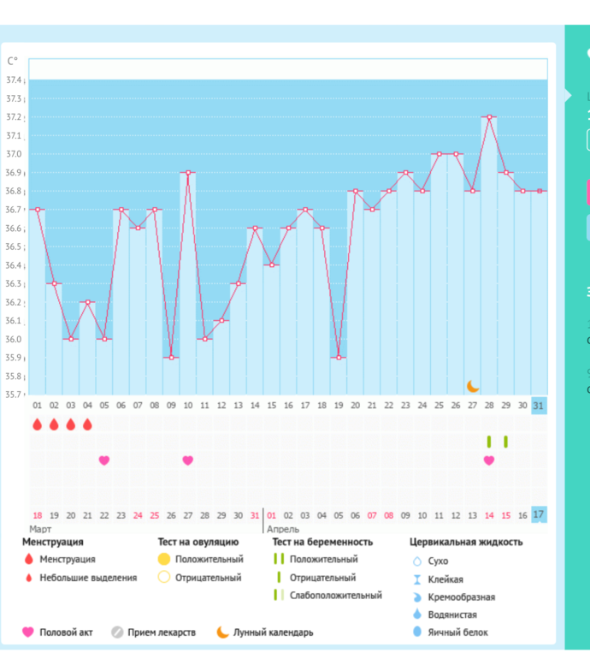This screenshot has height=659, width=590.
Task: Click the menstruation drop icon on day 04
Action: coord(87,424)
